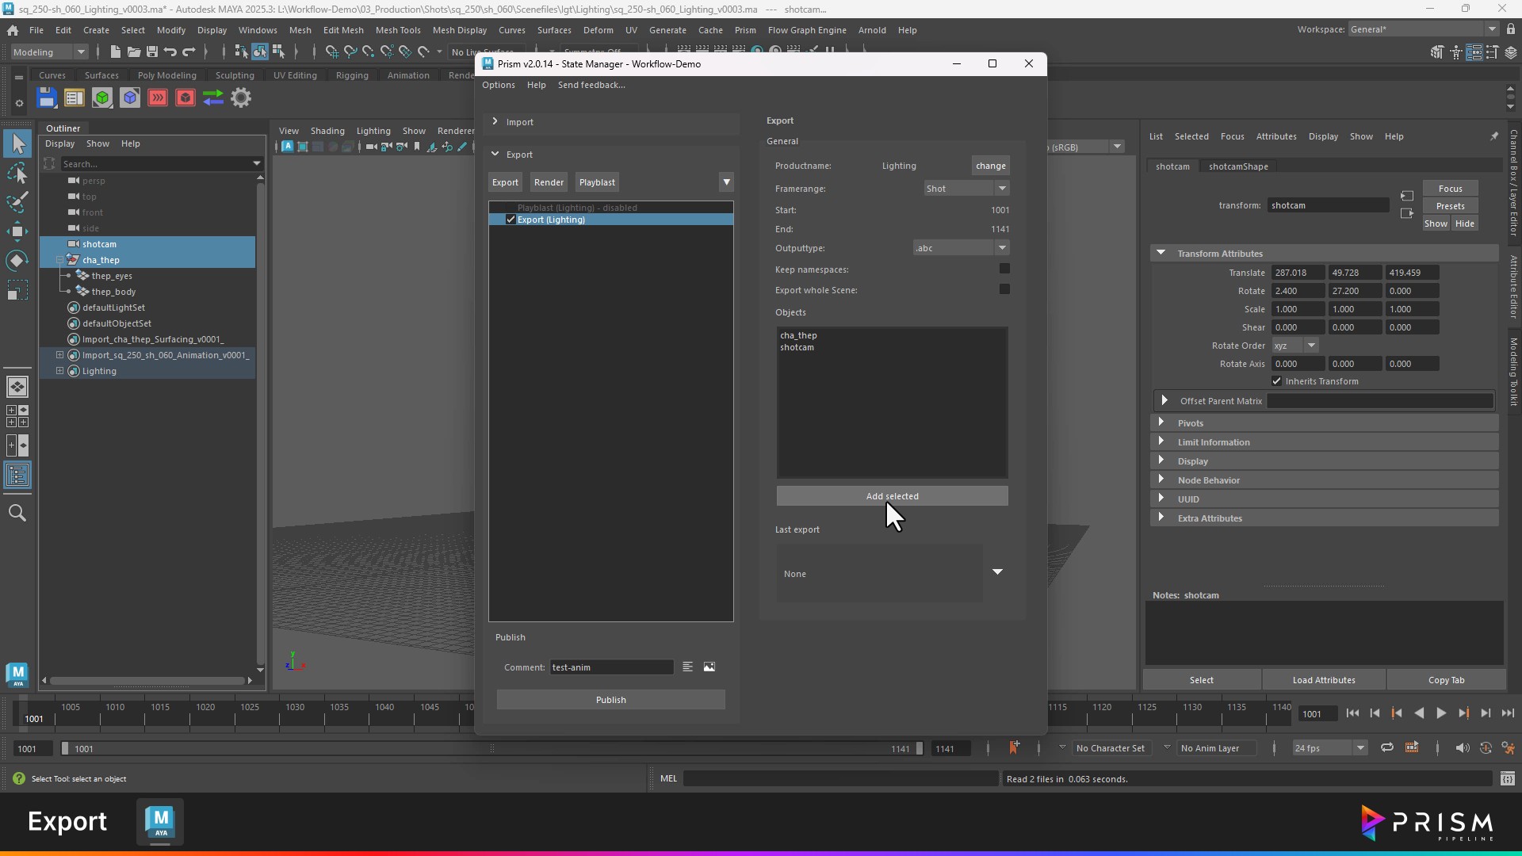The image size is (1522, 856).
Task: Click the Redo arrow icon
Action: pos(189,52)
